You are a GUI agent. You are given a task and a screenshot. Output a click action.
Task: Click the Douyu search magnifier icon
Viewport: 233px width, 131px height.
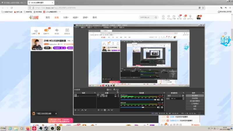tap(156, 17)
